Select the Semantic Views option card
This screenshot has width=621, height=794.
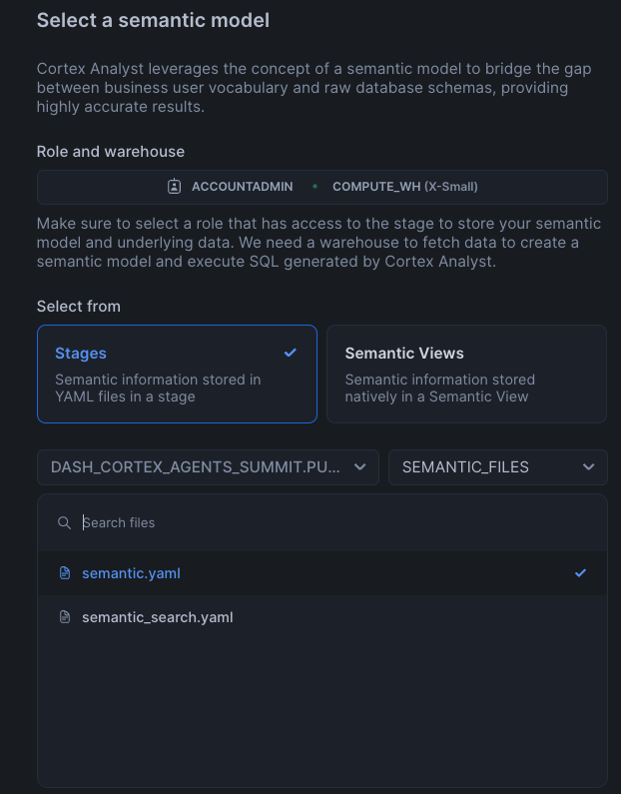click(466, 374)
